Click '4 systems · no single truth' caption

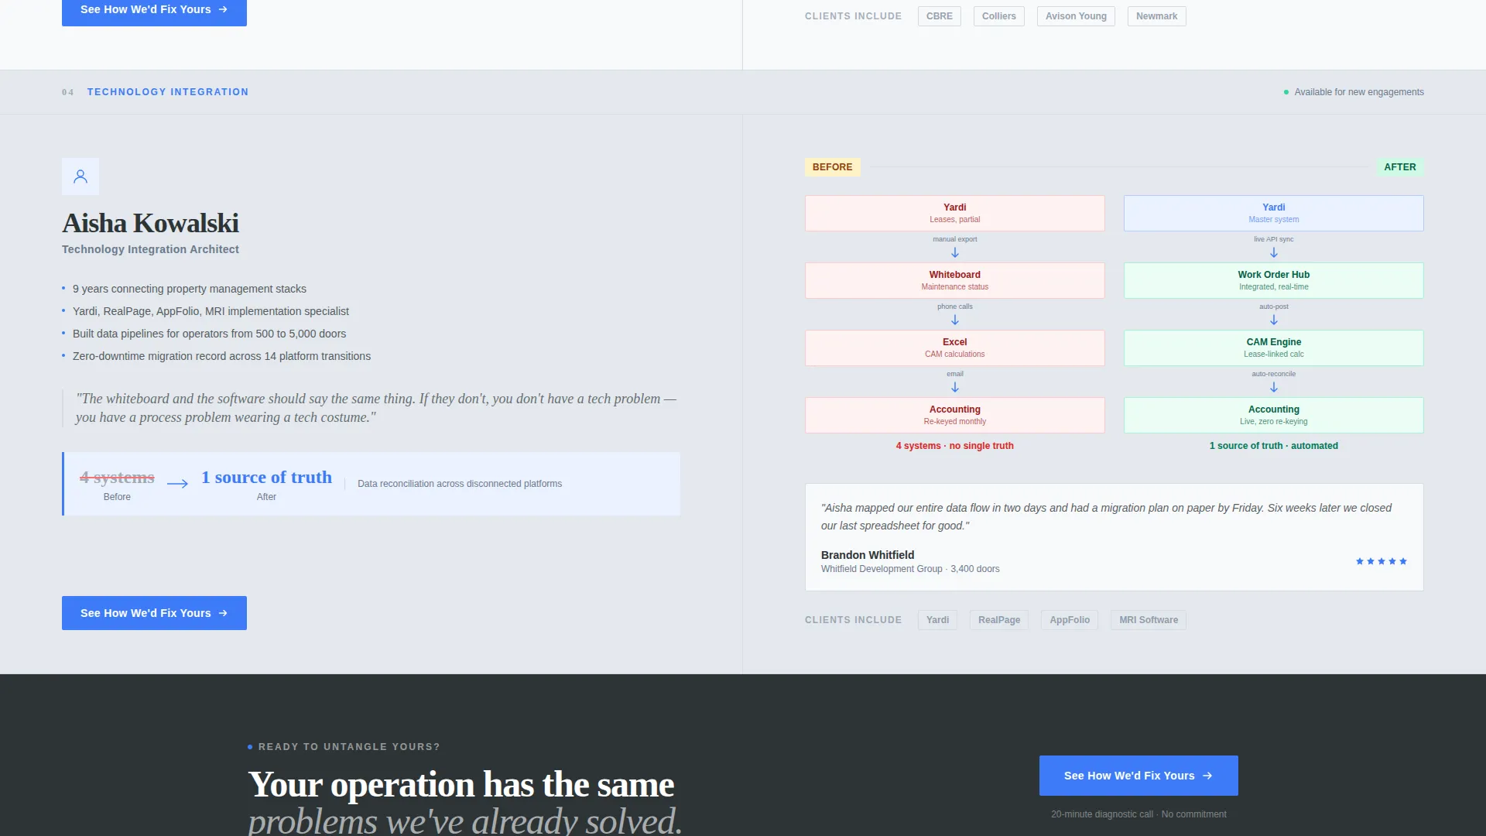pyautogui.click(x=955, y=446)
